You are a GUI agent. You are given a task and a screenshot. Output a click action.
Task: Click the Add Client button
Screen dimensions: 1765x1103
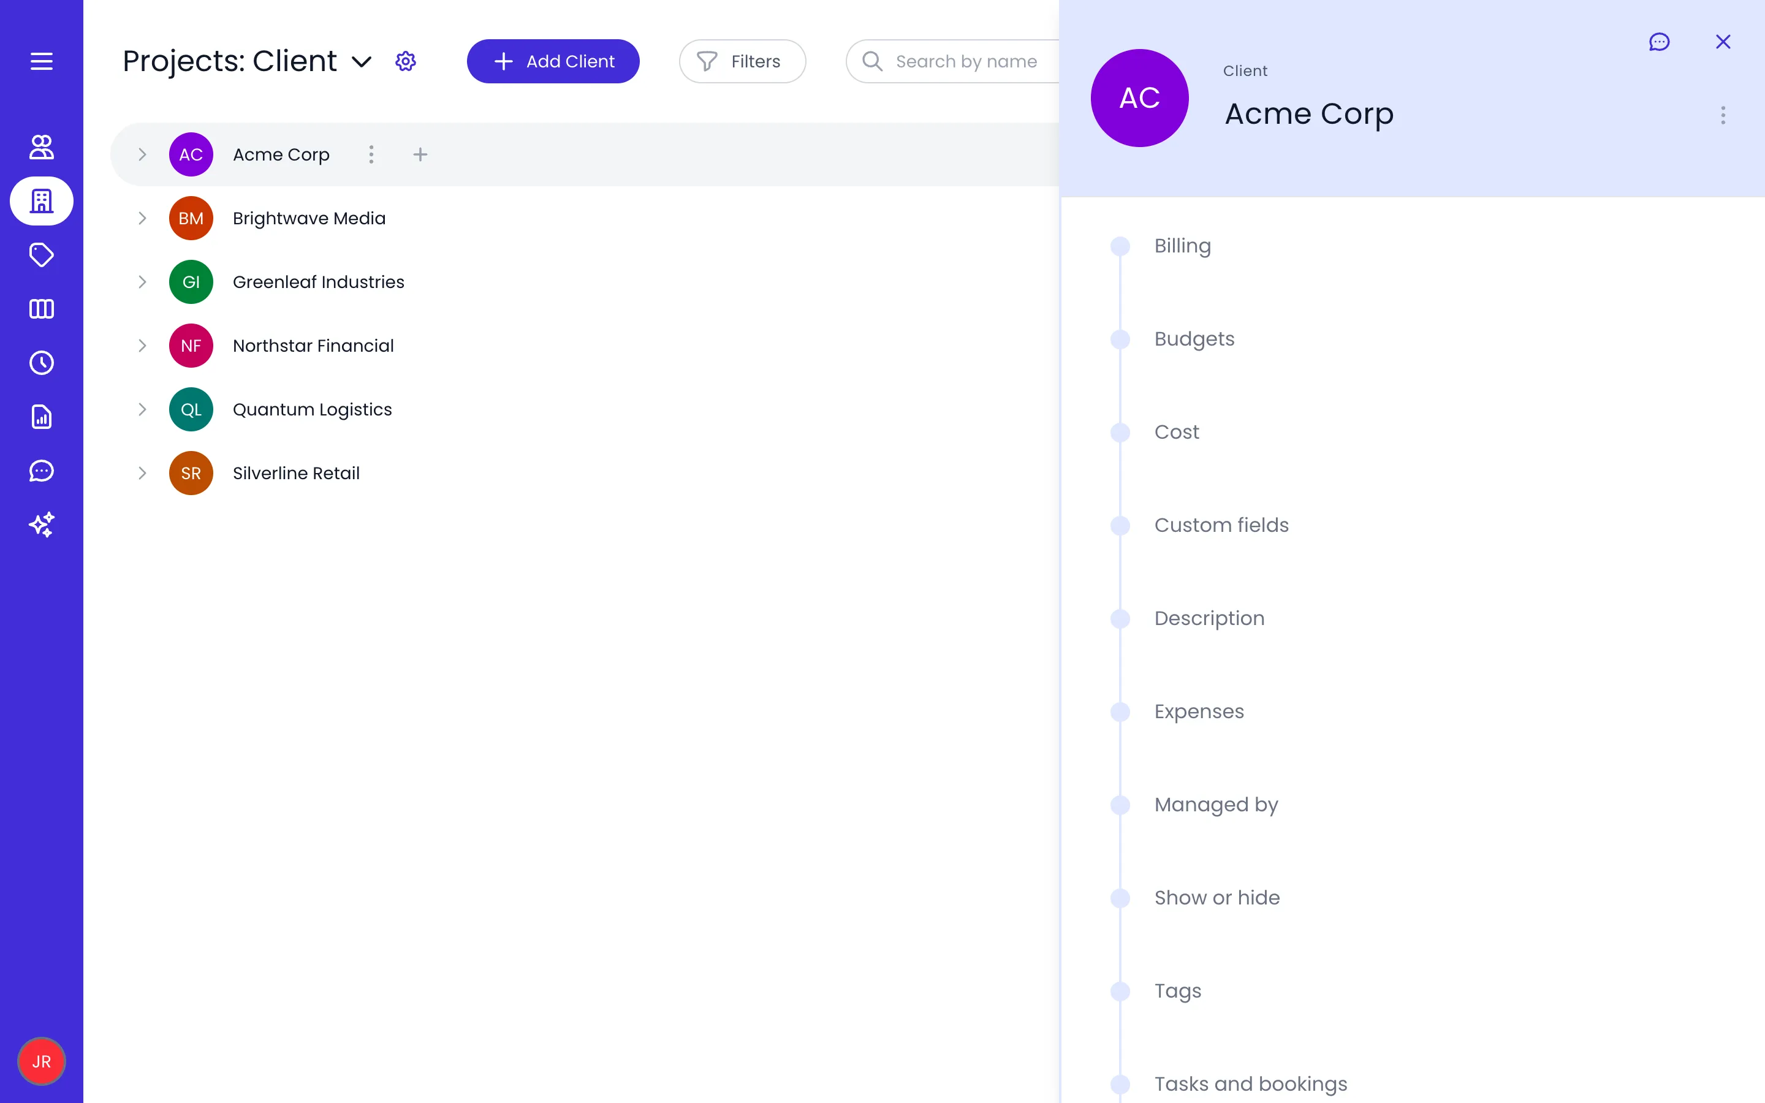click(553, 61)
